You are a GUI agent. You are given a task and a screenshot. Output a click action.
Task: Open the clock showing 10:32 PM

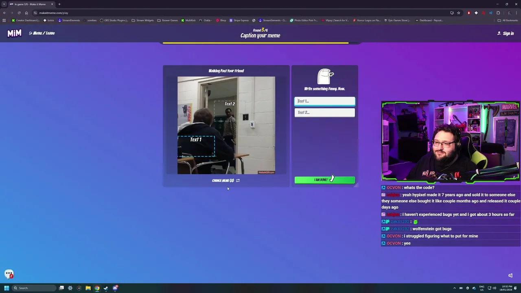(507, 288)
